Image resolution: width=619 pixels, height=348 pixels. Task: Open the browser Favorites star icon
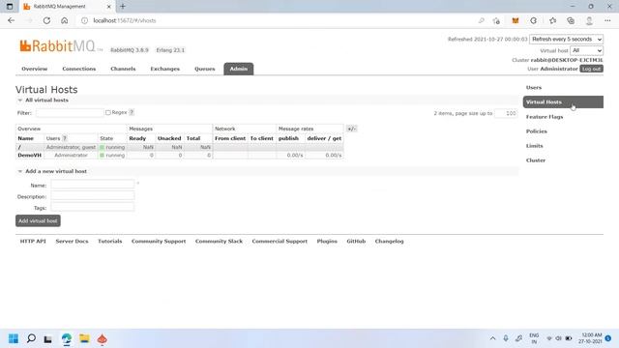[552, 20]
